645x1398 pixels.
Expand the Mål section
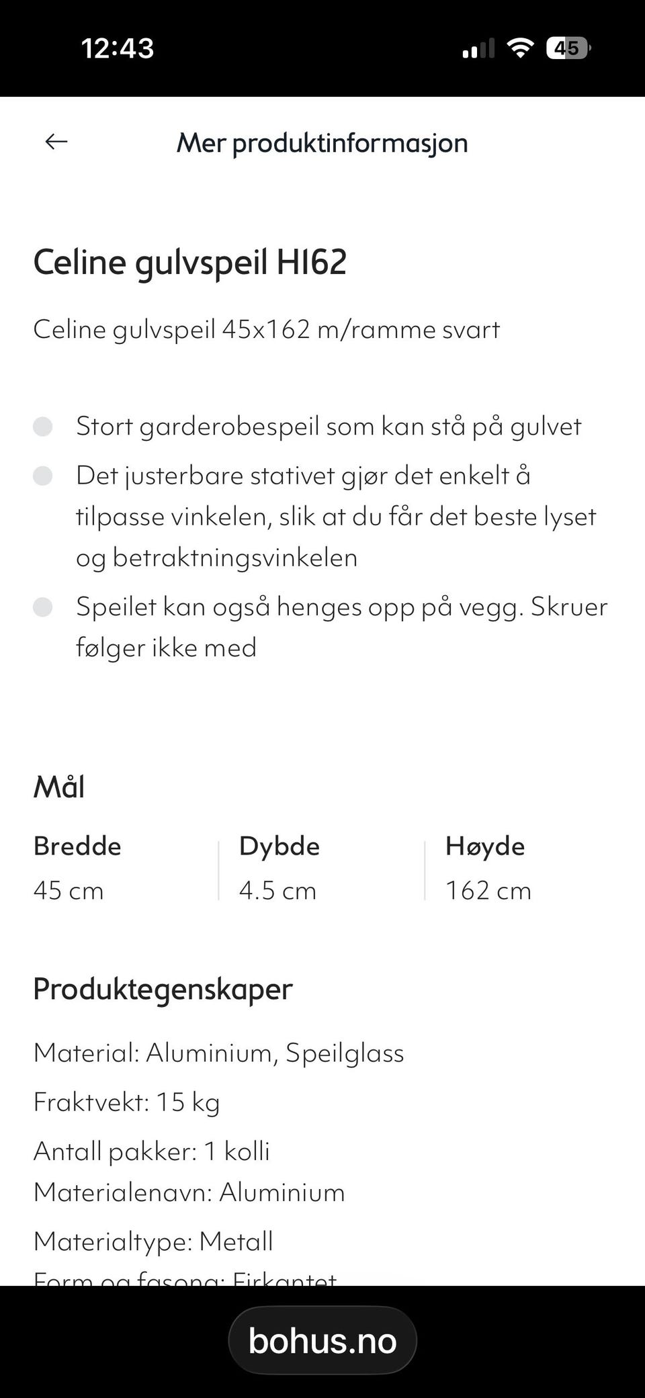pyautogui.click(x=58, y=786)
